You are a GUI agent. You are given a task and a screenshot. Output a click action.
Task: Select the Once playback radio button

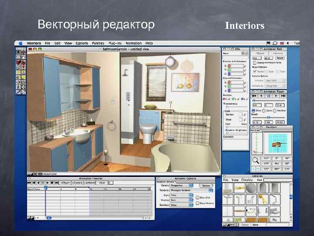(x=253, y=111)
